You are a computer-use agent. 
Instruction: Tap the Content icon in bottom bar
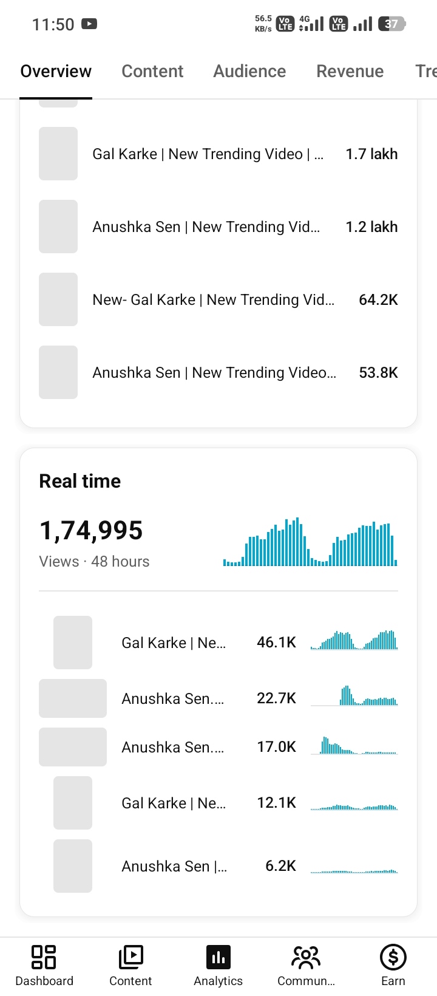coord(130,957)
